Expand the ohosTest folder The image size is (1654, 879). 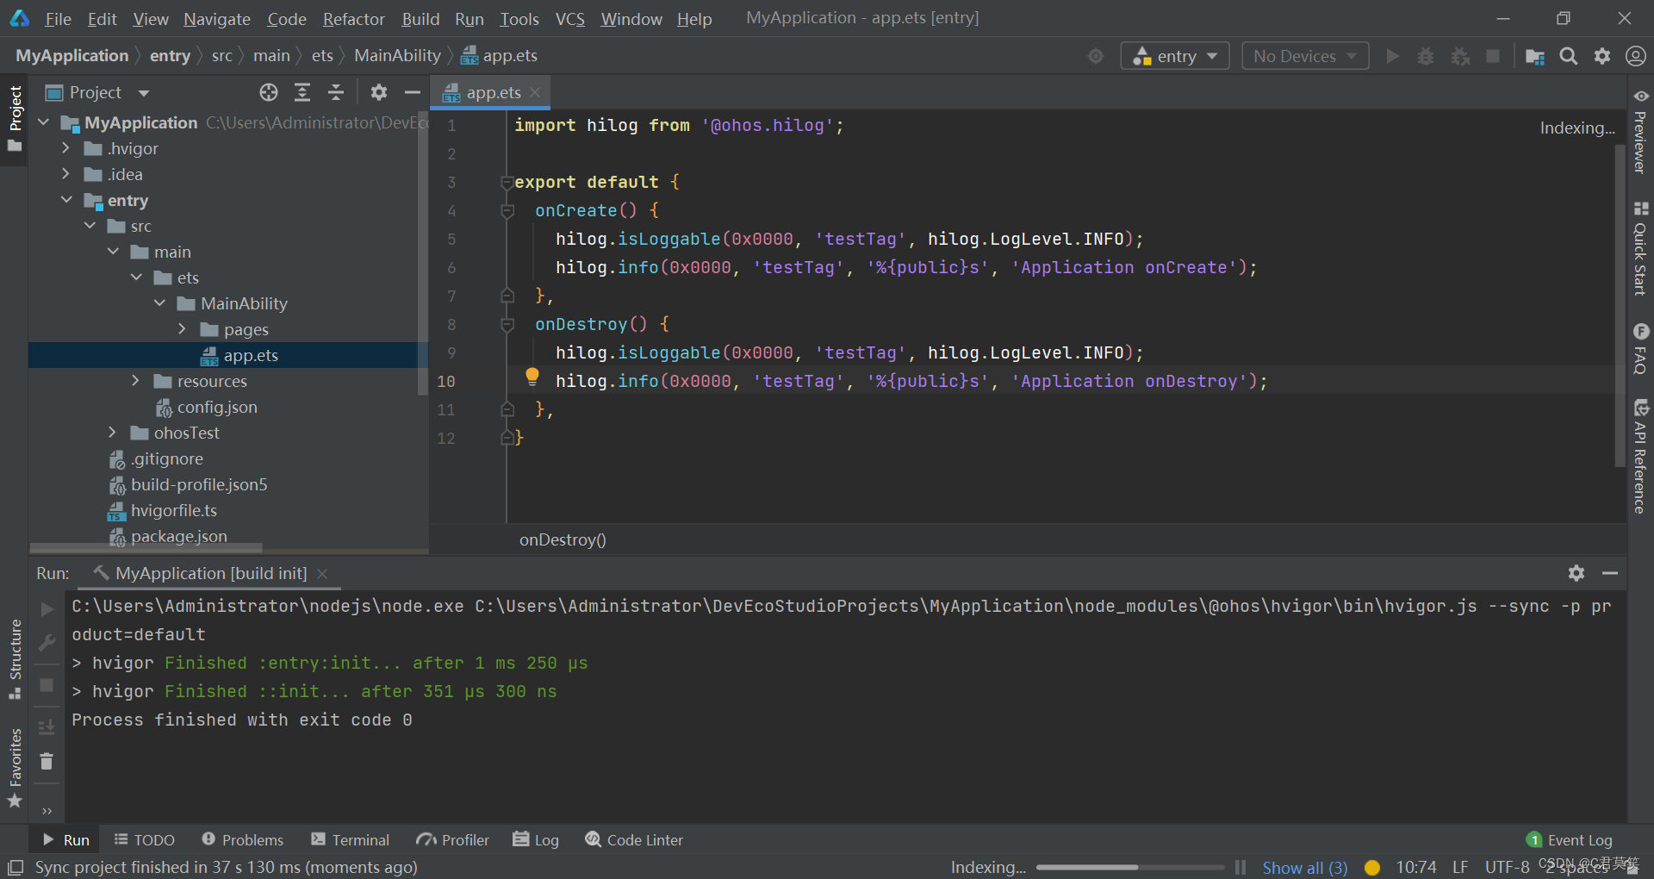pyautogui.click(x=112, y=433)
